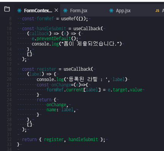Click 'onChange' declaration on line 21
Screen dimensions: 164x151
point(61,85)
